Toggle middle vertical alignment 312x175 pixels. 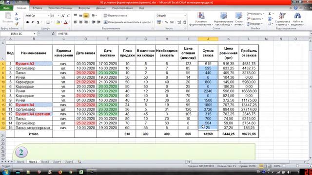point(80,16)
